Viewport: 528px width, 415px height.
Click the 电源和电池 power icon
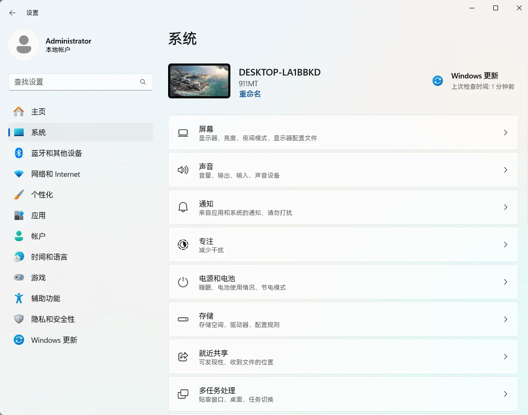[183, 282]
